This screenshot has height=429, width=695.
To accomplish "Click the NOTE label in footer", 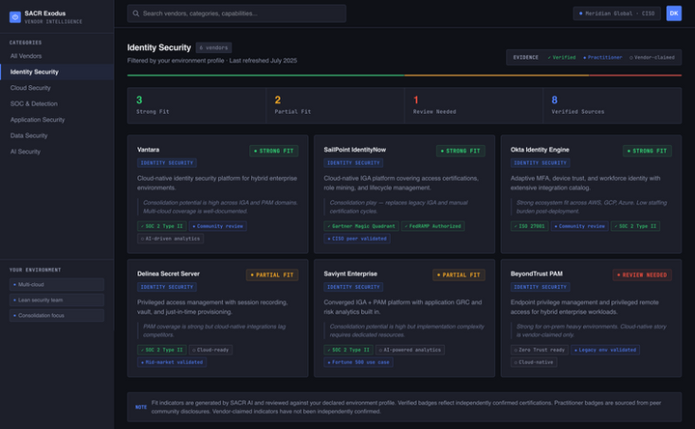I will [x=141, y=408].
